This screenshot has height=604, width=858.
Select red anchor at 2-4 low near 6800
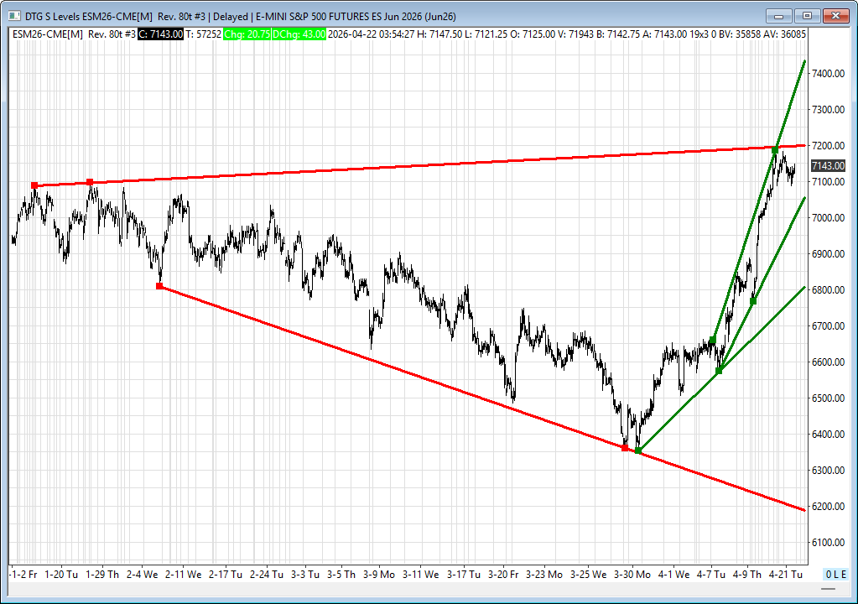159,286
